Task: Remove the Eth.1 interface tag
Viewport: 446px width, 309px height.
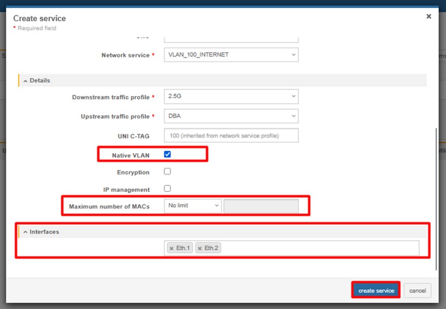Action: pyautogui.click(x=172, y=248)
